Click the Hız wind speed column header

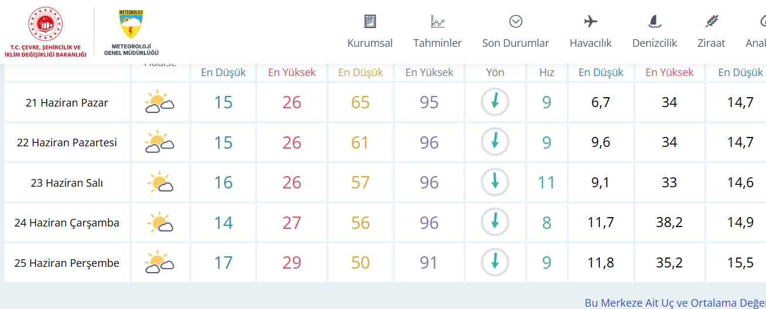click(547, 73)
